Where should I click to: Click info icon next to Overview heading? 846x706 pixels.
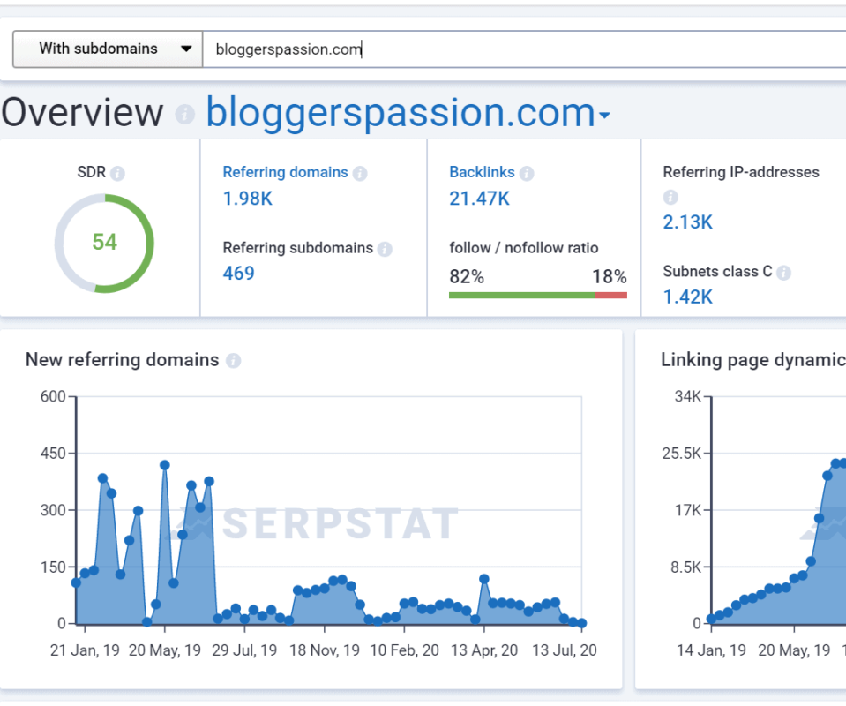click(184, 114)
